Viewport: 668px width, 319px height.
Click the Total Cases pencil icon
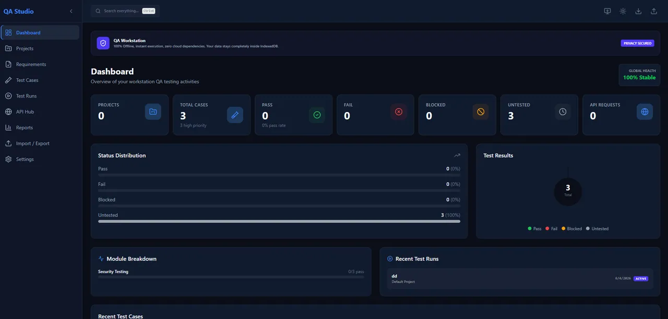[235, 115]
